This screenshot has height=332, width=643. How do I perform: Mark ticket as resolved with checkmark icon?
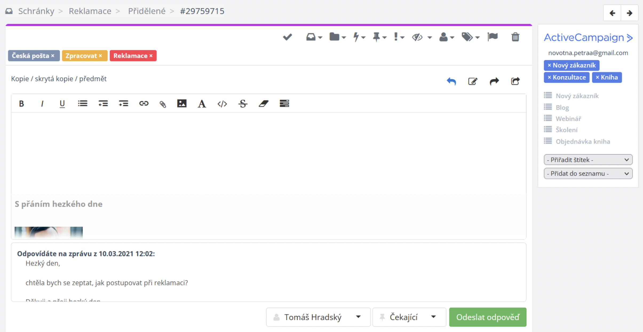[287, 37]
